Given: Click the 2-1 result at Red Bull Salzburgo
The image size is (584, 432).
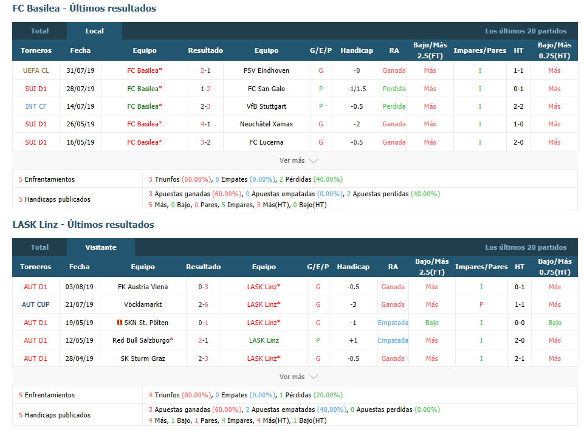Looking at the screenshot, I should click(204, 340).
